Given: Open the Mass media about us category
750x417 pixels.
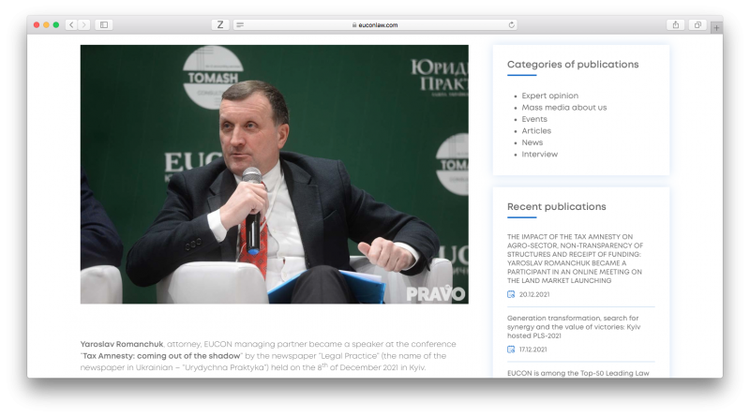Looking at the screenshot, I should point(564,108).
